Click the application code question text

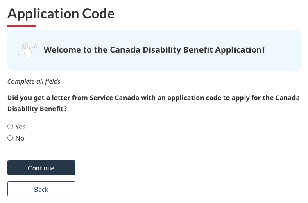coord(154,103)
